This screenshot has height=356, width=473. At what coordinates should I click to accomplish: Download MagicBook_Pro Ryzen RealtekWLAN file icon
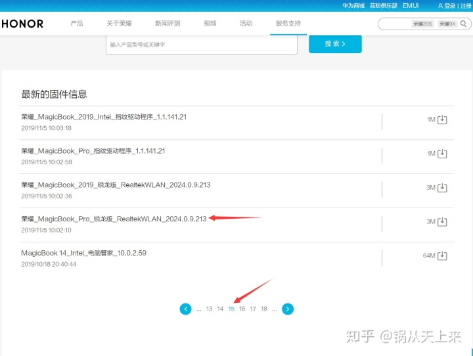[442, 222]
